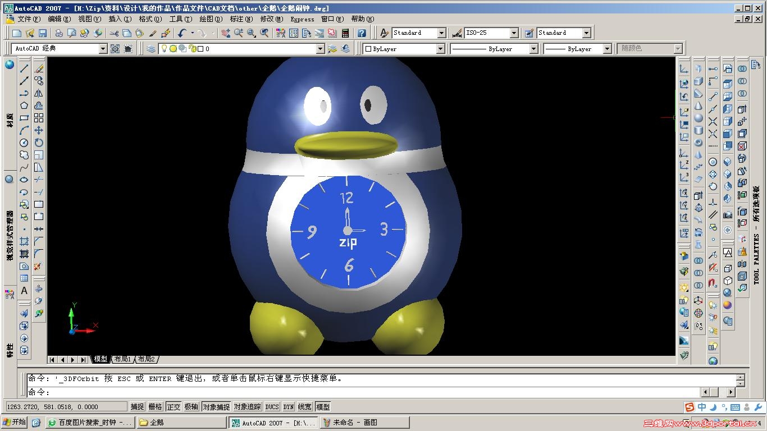Open the Standard table style dropdown

pos(586,33)
